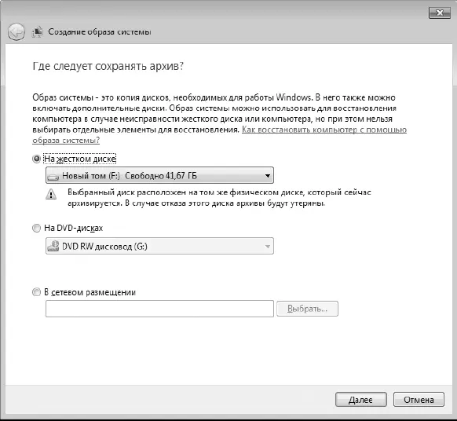Click the hard drive icon in the F: dropdown
This screenshot has height=421, width=457.
53,177
